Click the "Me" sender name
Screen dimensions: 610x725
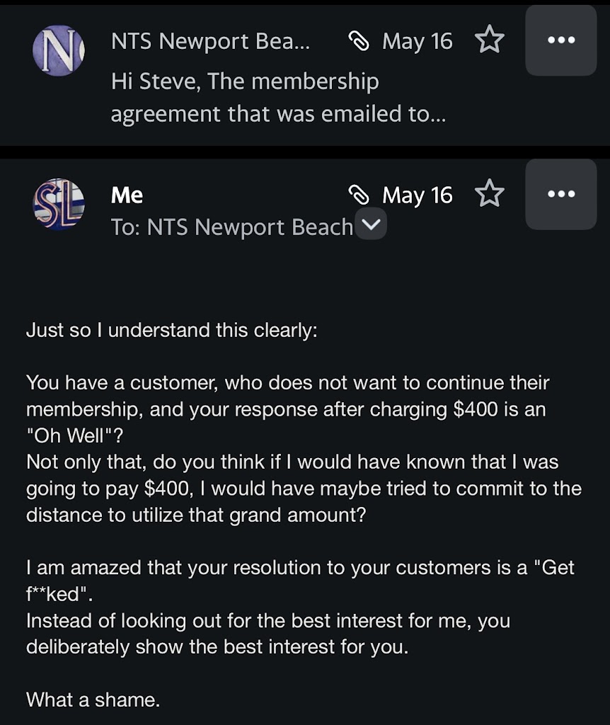127,195
